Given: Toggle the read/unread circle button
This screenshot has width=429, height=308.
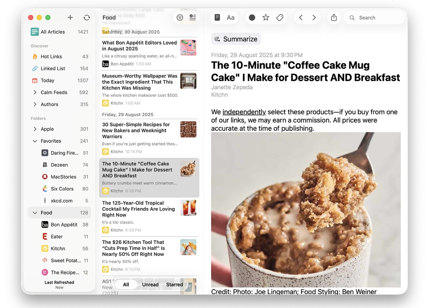Looking at the screenshot, I should (x=252, y=18).
